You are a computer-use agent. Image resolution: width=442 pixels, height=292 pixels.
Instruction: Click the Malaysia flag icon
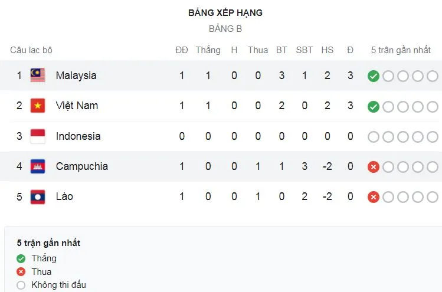coord(38,76)
